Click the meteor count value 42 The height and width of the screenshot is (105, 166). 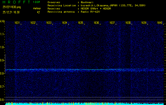point(38,12)
